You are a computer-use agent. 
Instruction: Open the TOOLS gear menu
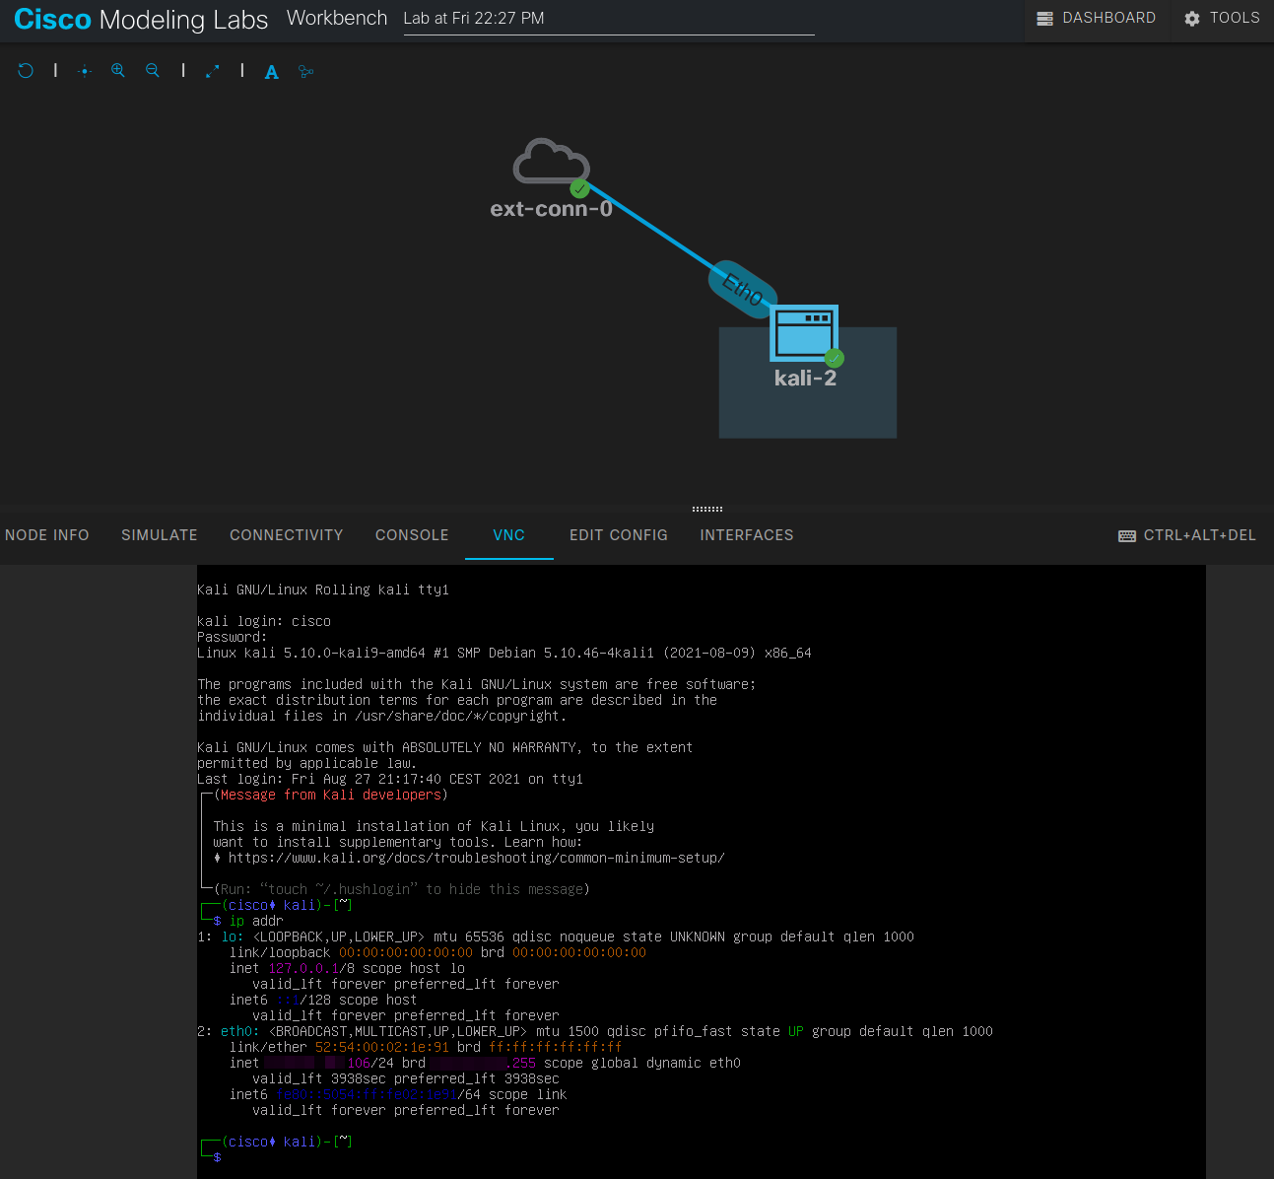[x=1221, y=17]
